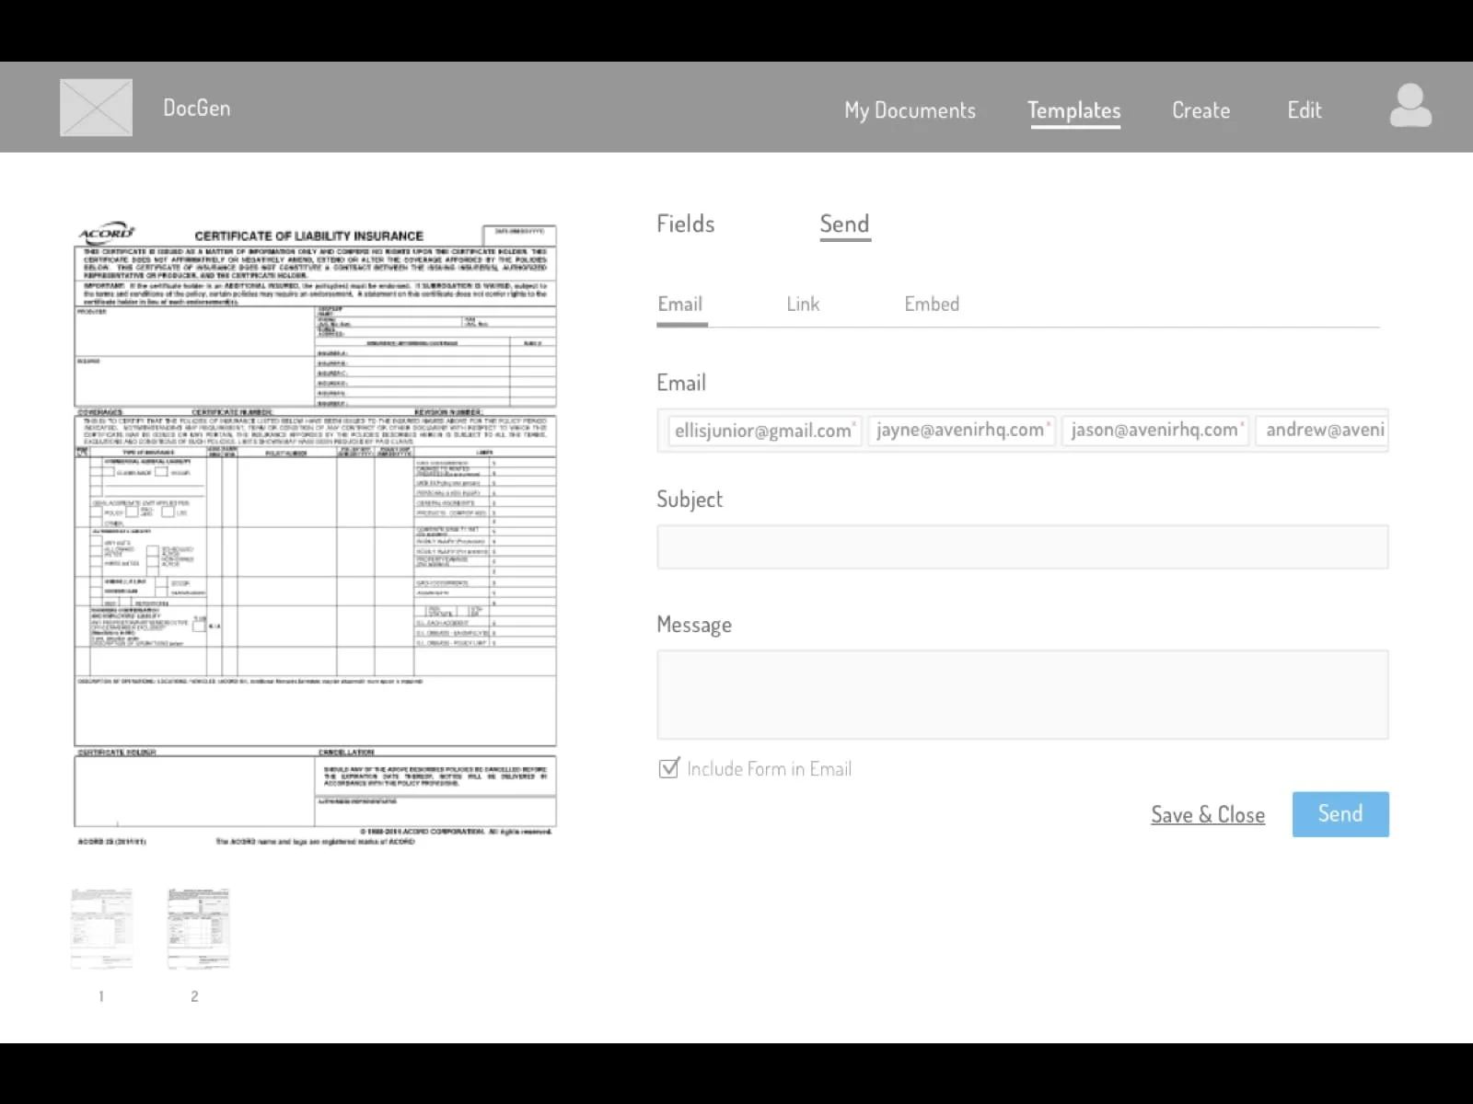
Task: Remove jason@avenirhq.com recipient chip
Action: (x=1242, y=423)
